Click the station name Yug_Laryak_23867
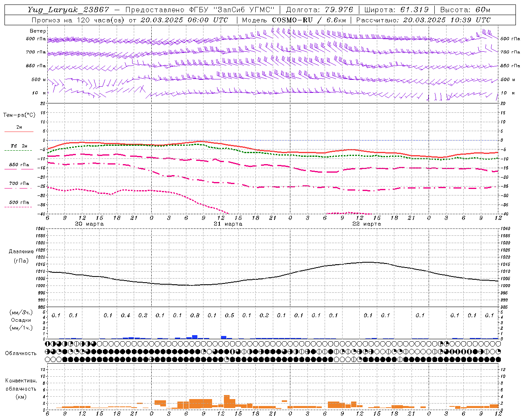 tap(68, 10)
